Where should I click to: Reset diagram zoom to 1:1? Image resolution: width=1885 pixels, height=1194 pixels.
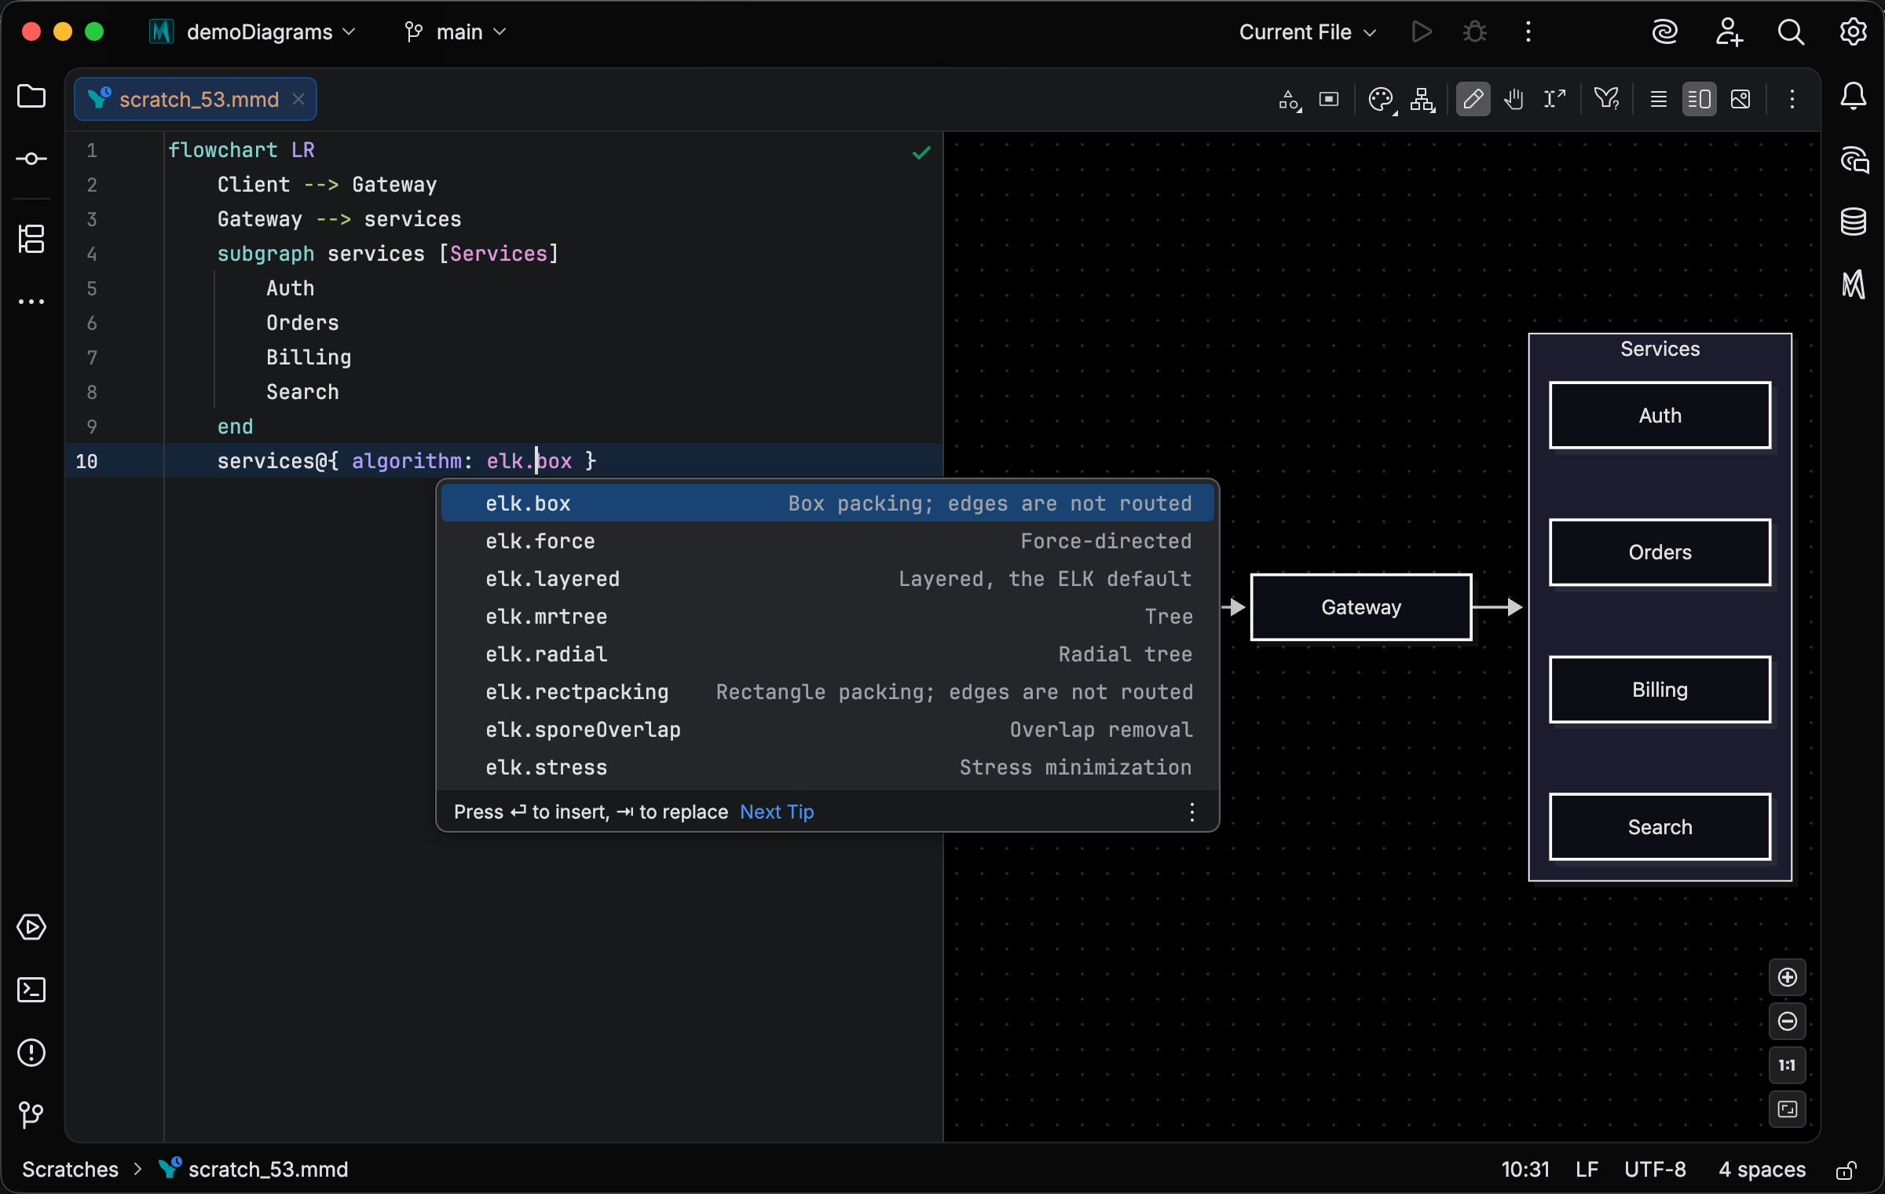click(x=1788, y=1065)
